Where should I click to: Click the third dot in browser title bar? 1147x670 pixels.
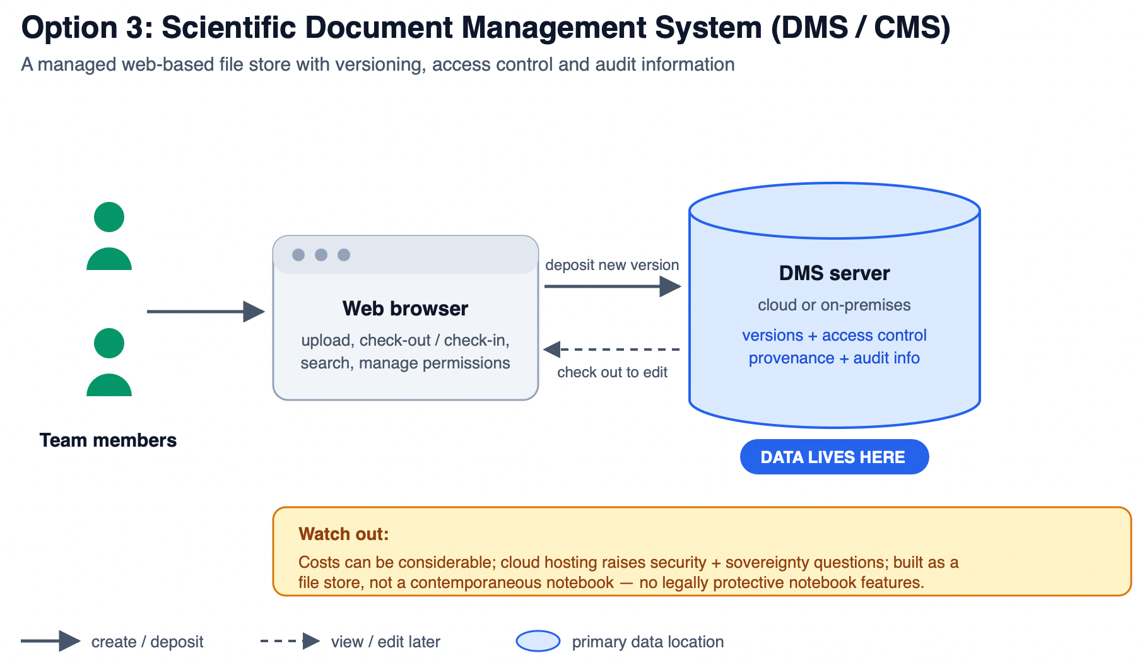[x=344, y=255]
